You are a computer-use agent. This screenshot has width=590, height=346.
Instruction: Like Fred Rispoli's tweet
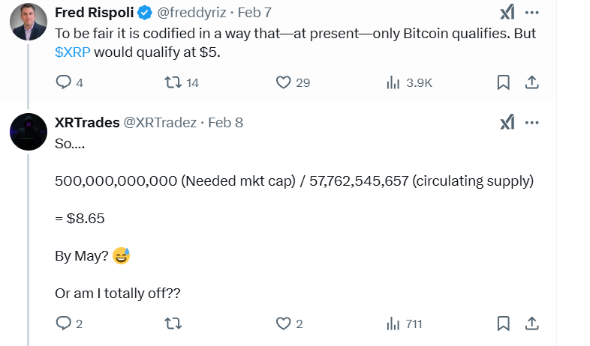pos(284,82)
